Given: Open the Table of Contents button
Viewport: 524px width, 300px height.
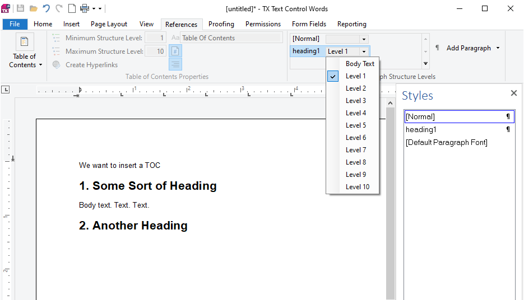Looking at the screenshot, I should pyautogui.click(x=25, y=51).
